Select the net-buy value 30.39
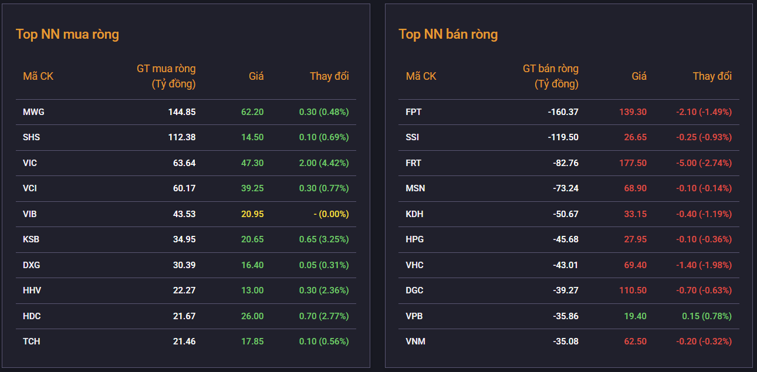Image resolution: width=757 pixels, height=372 pixels. tap(184, 265)
